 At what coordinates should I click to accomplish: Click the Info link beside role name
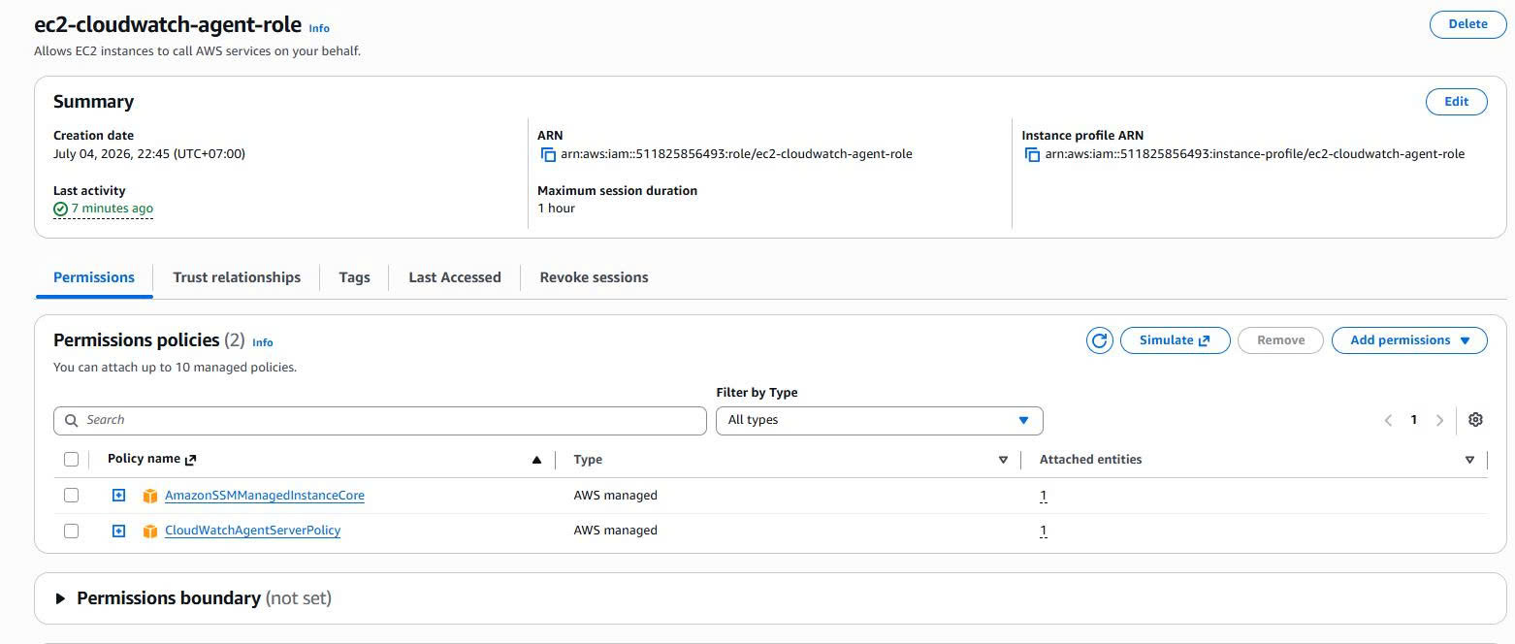319,29
